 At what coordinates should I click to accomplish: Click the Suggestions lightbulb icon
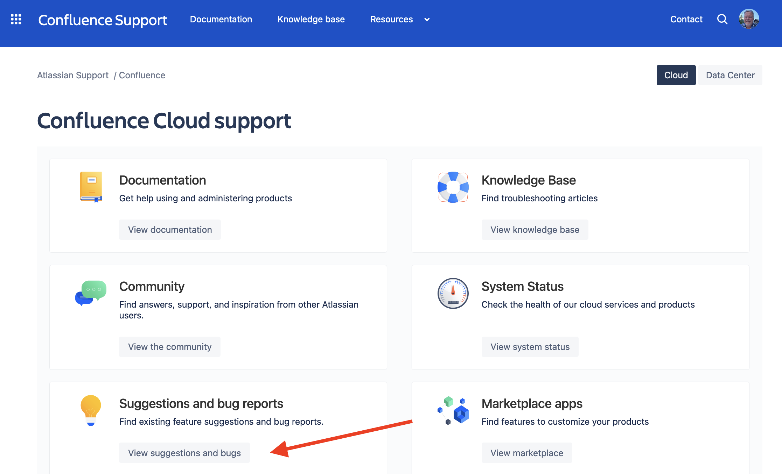point(91,411)
